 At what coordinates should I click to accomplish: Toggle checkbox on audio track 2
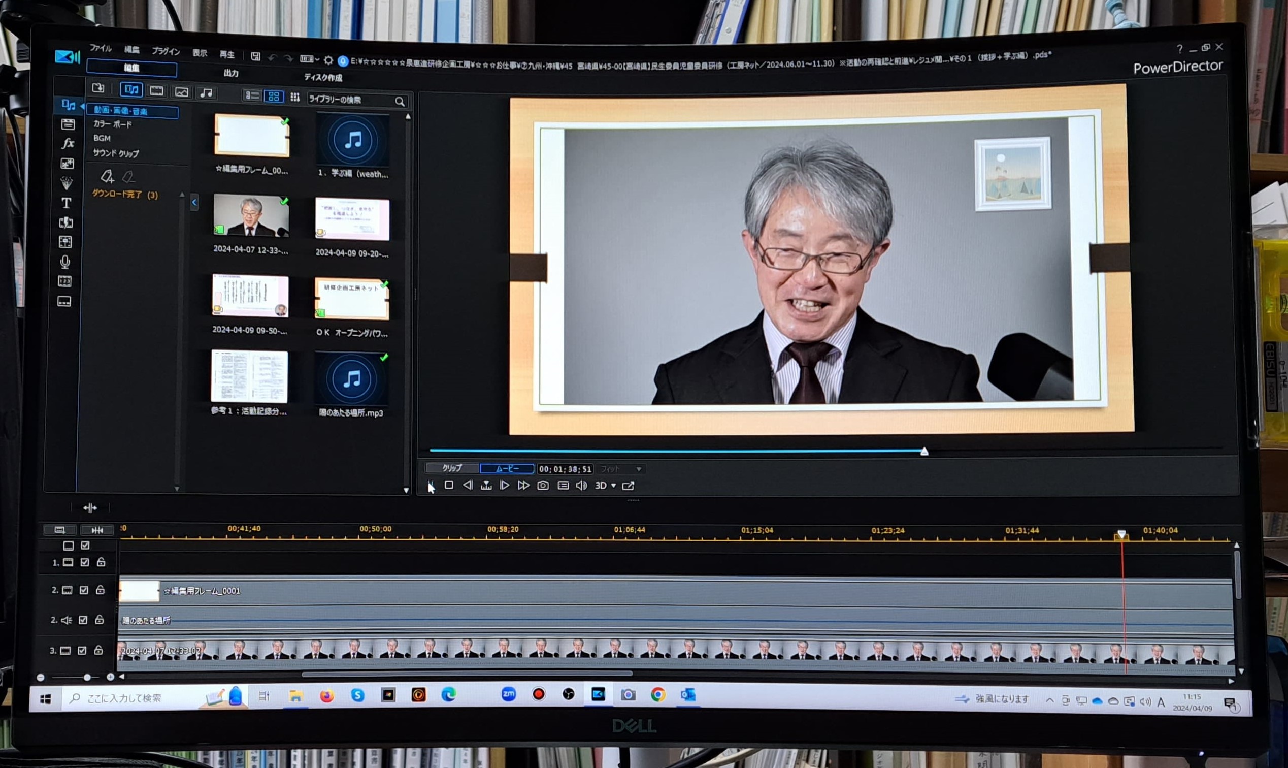(83, 620)
